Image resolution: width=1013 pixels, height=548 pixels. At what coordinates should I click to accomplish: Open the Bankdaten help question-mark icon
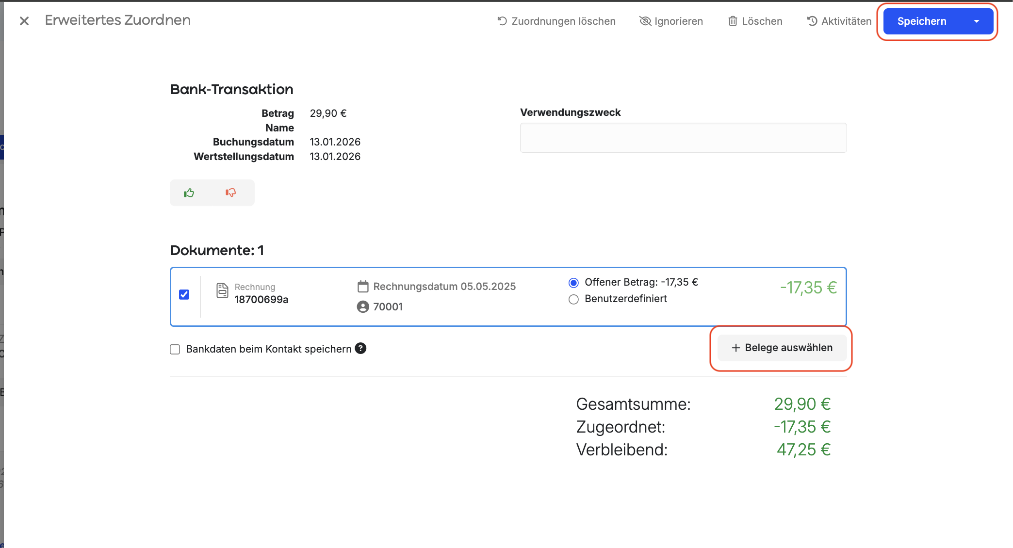point(360,348)
